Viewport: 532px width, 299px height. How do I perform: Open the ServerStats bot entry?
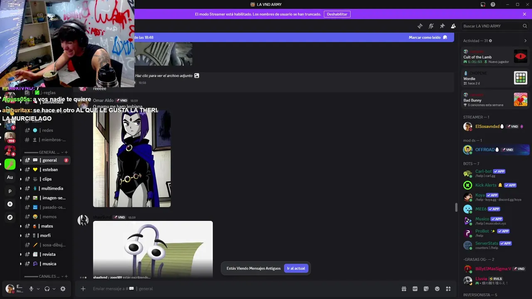495,245
